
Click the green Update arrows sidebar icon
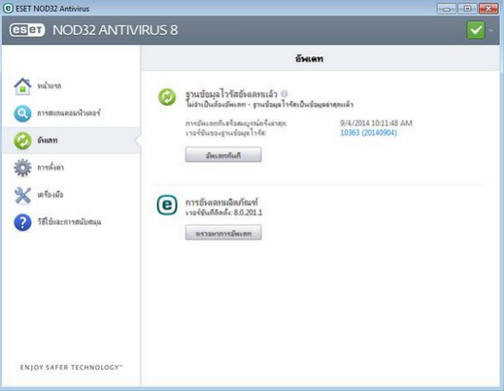coord(22,141)
